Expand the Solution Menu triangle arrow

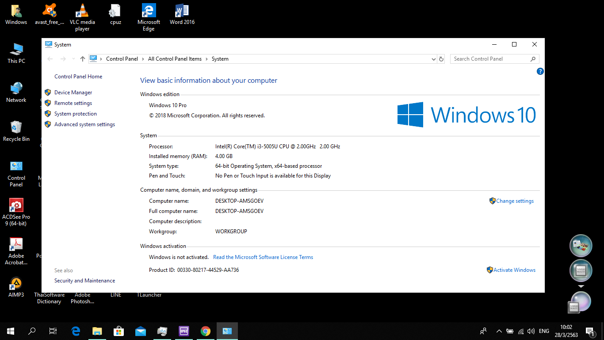pos(581,286)
